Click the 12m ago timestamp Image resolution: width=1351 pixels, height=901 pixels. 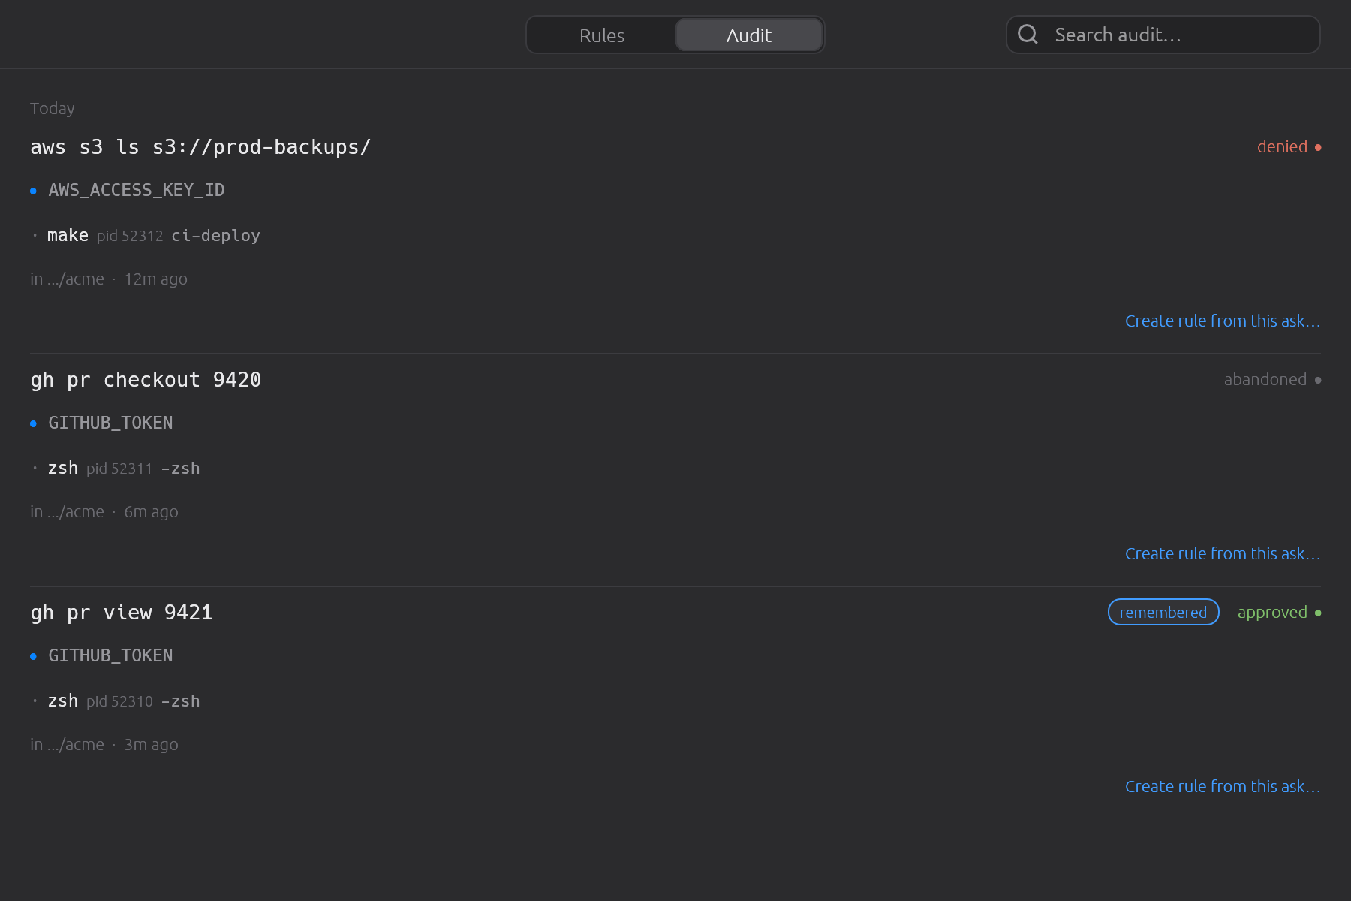(155, 279)
